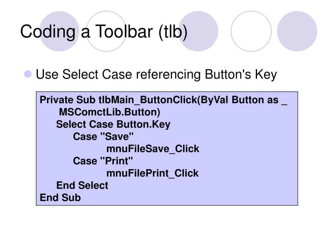The width and height of the screenshot is (334, 250).
Task: Click the word 'Toolbar' in the title
Action: point(124,32)
